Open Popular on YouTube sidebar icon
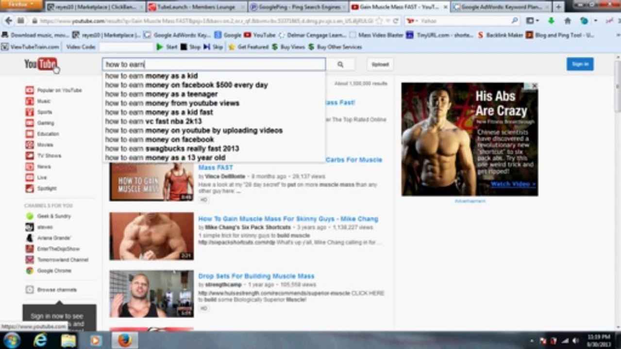 [30, 90]
